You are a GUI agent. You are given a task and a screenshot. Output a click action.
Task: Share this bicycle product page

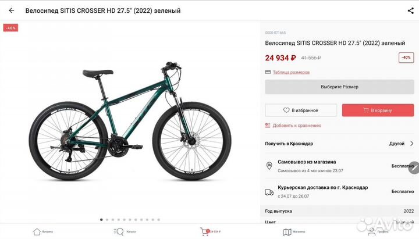pos(410,10)
